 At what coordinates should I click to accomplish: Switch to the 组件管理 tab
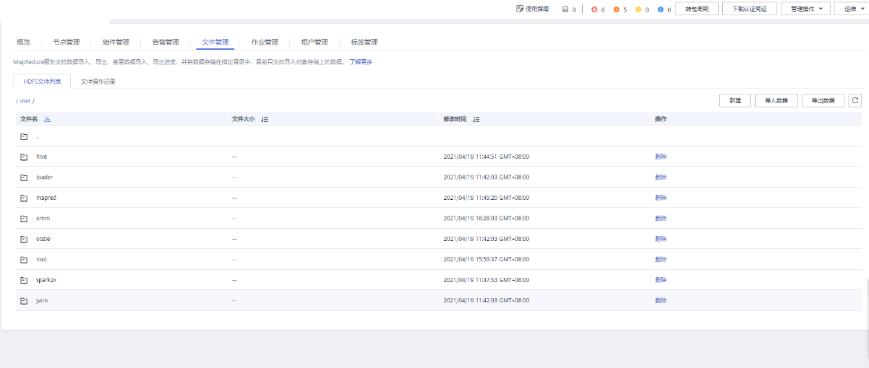click(116, 42)
